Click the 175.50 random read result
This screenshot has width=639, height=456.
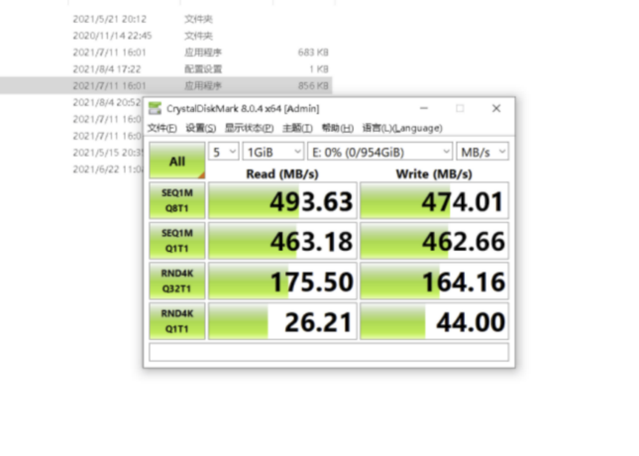283,281
